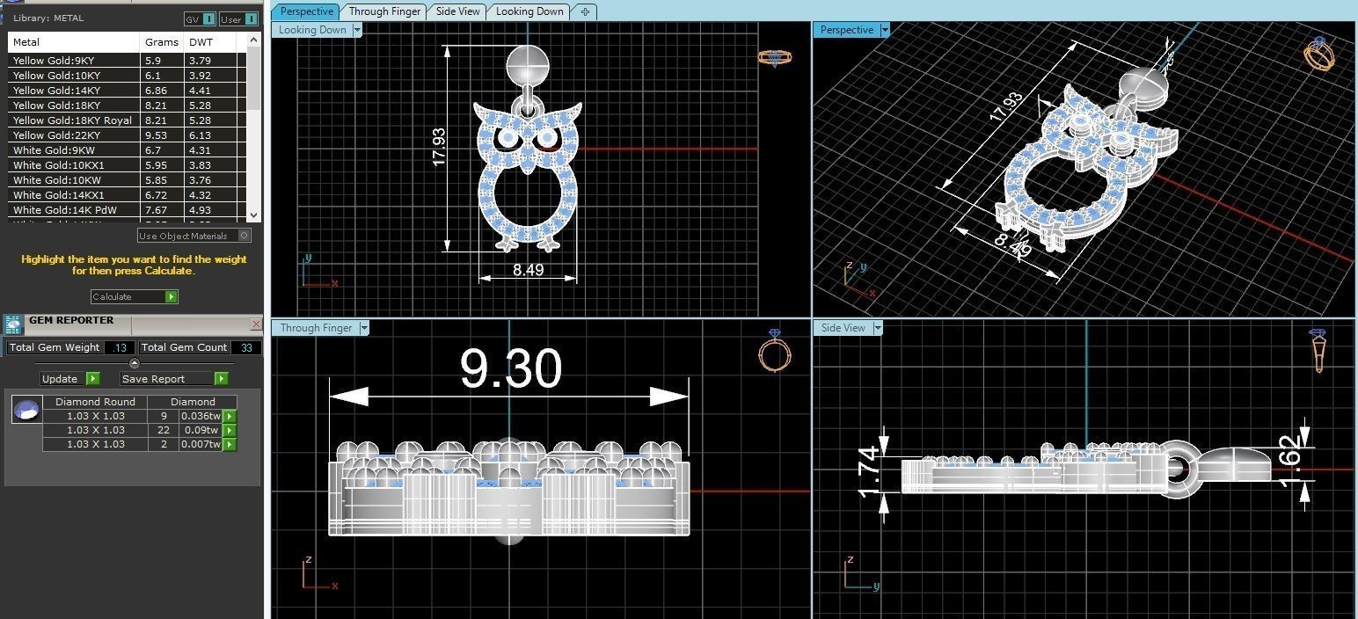This screenshot has height=619, width=1358.
Task: Click the 17.93 dimension in Looking Down view
Action: (439, 148)
